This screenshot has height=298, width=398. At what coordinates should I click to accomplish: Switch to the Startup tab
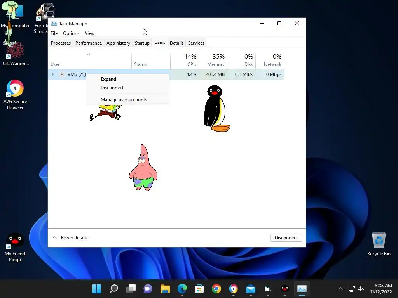point(142,43)
